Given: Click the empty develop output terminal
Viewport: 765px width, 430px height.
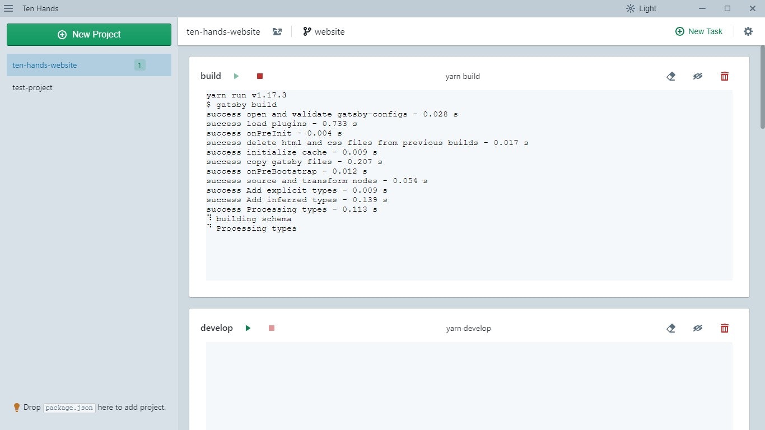Looking at the screenshot, I should [469, 386].
